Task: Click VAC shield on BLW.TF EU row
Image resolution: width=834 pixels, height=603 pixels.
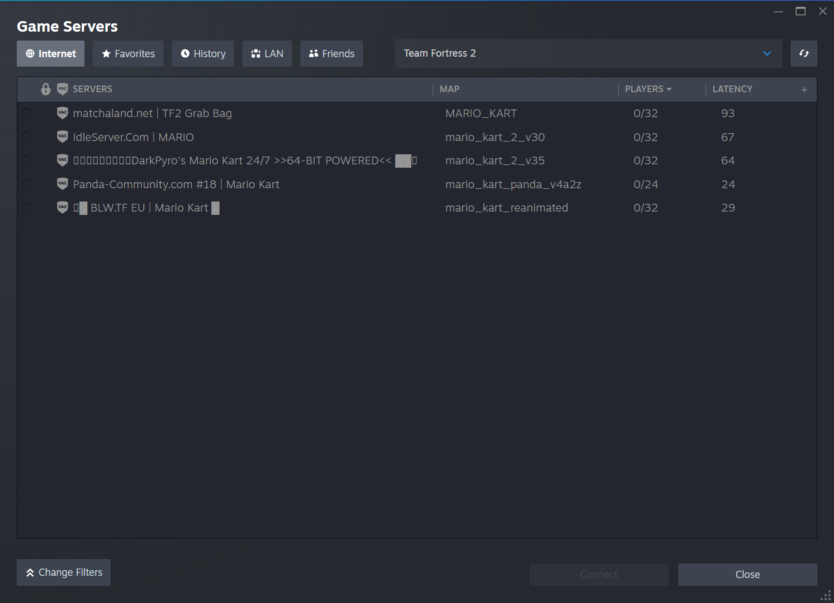Action: click(x=63, y=208)
